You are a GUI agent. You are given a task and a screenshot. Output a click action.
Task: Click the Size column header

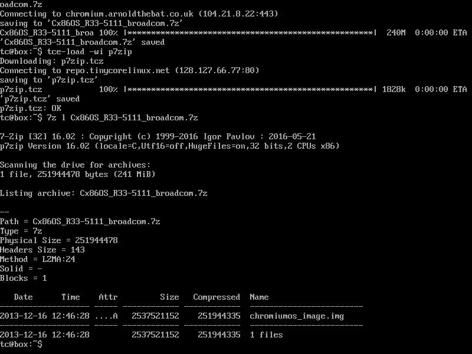[x=169, y=297]
